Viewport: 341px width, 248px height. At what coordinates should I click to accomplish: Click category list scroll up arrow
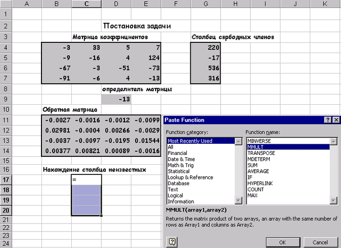239,141
